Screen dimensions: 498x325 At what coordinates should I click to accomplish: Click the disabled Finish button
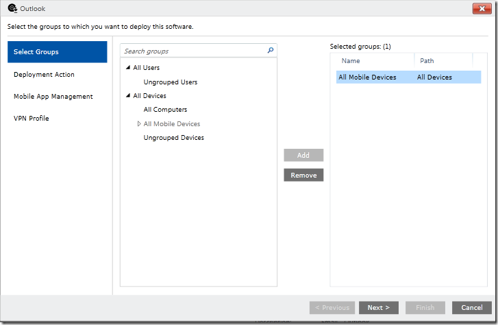pos(425,307)
